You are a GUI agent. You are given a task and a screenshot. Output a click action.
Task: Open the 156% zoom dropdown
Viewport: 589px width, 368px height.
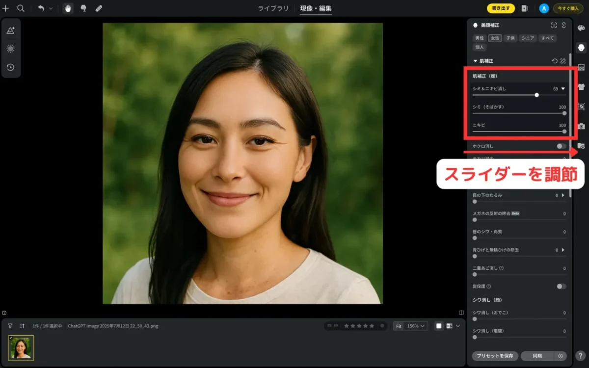point(417,326)
